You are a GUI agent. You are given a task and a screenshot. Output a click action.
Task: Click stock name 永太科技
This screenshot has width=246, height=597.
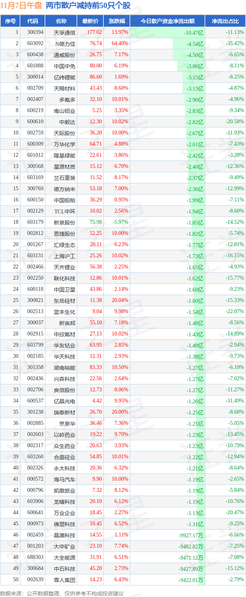point(65,468)
